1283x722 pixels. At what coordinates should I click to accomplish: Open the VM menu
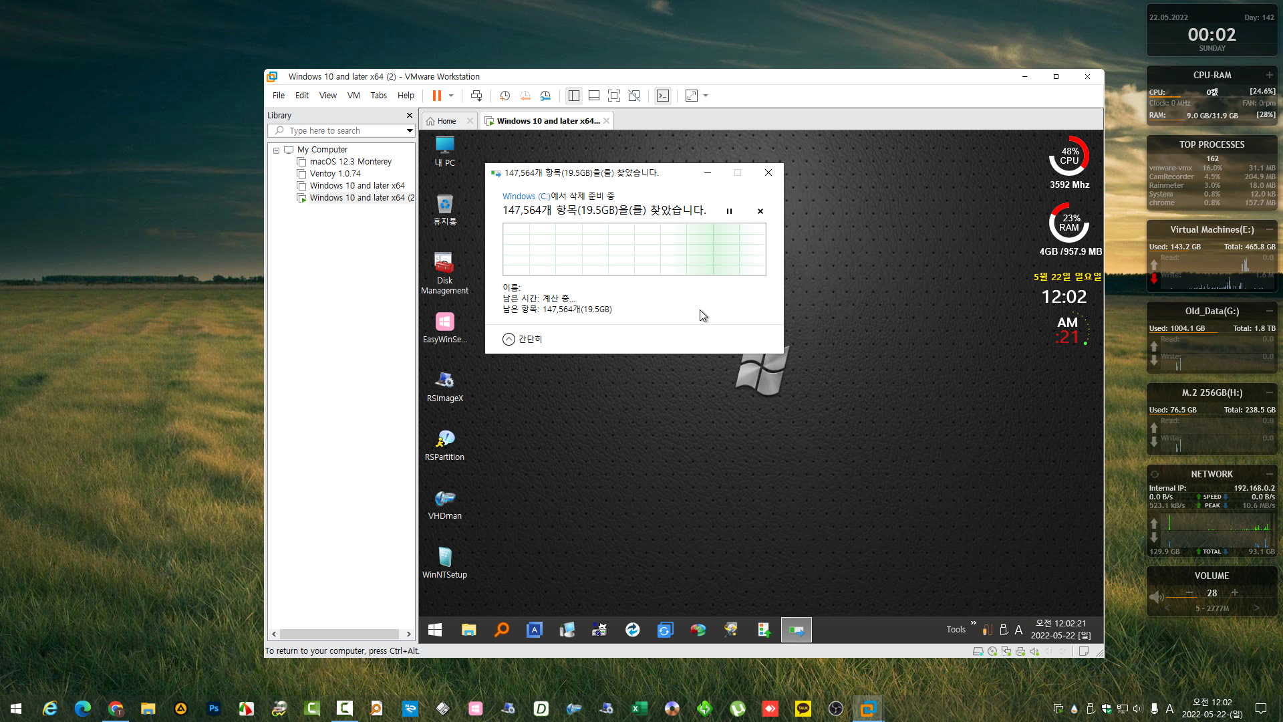(x=353, y=96)
